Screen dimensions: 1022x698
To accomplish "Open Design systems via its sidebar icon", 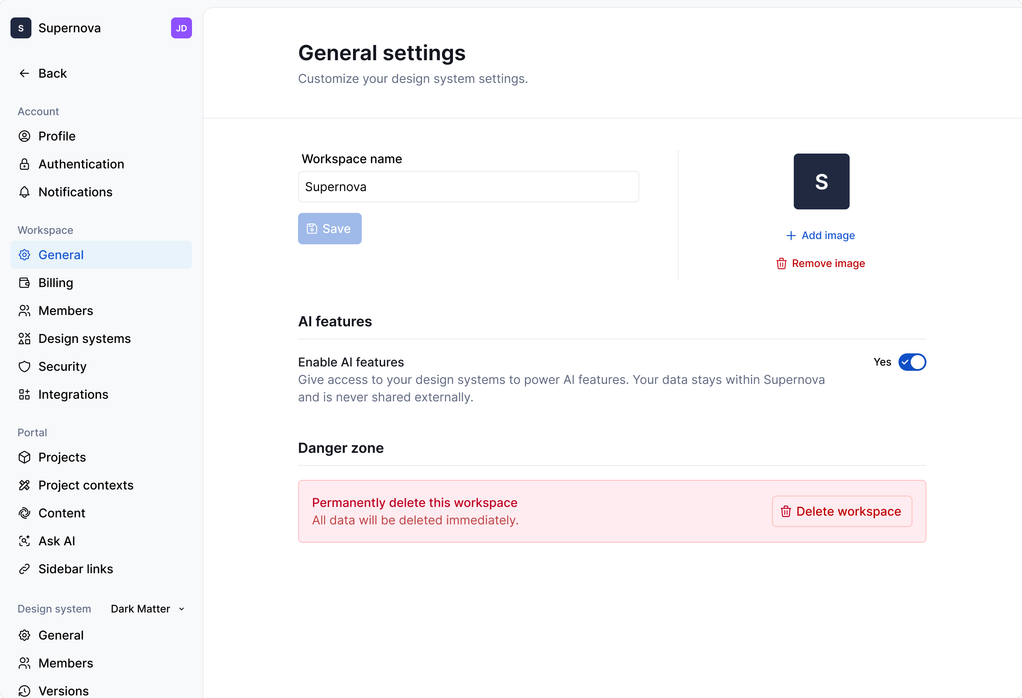I will pyautogui.click(x=25, y=339).
